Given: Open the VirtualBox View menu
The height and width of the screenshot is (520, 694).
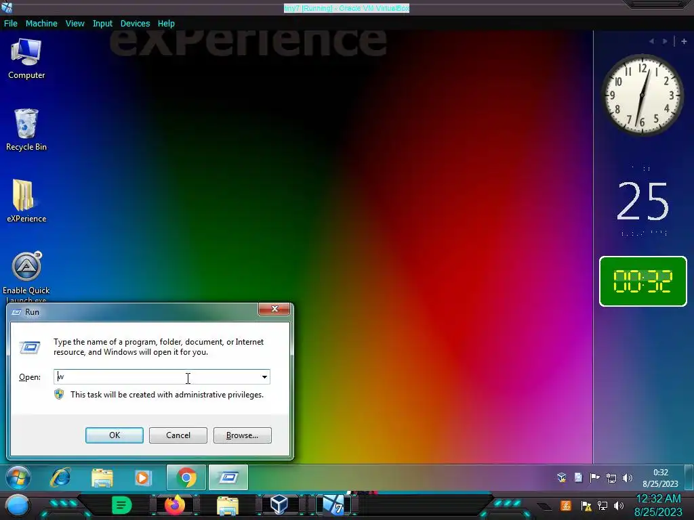Looking at the screenshot, I should coord(75,24).
